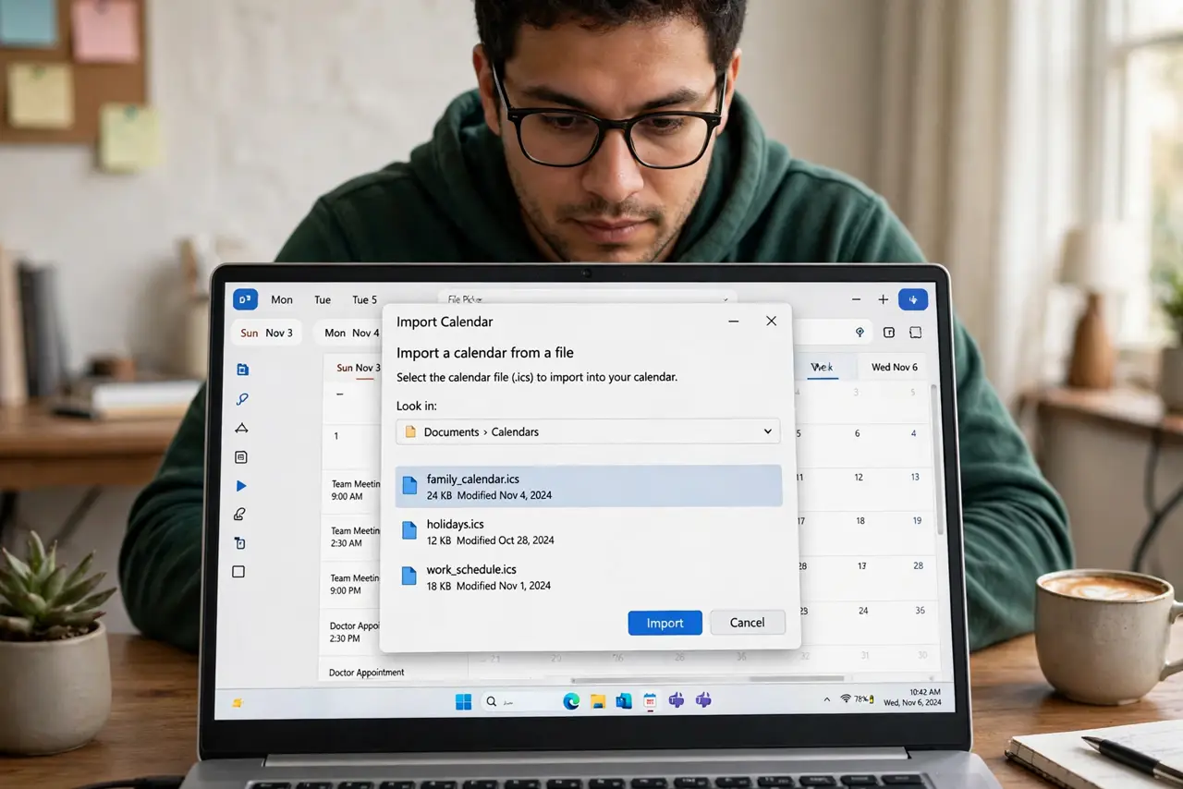Click the plus icon in the calendar header
The width and height of the screenshot is (1183, 789).
(x=883, y=299)
